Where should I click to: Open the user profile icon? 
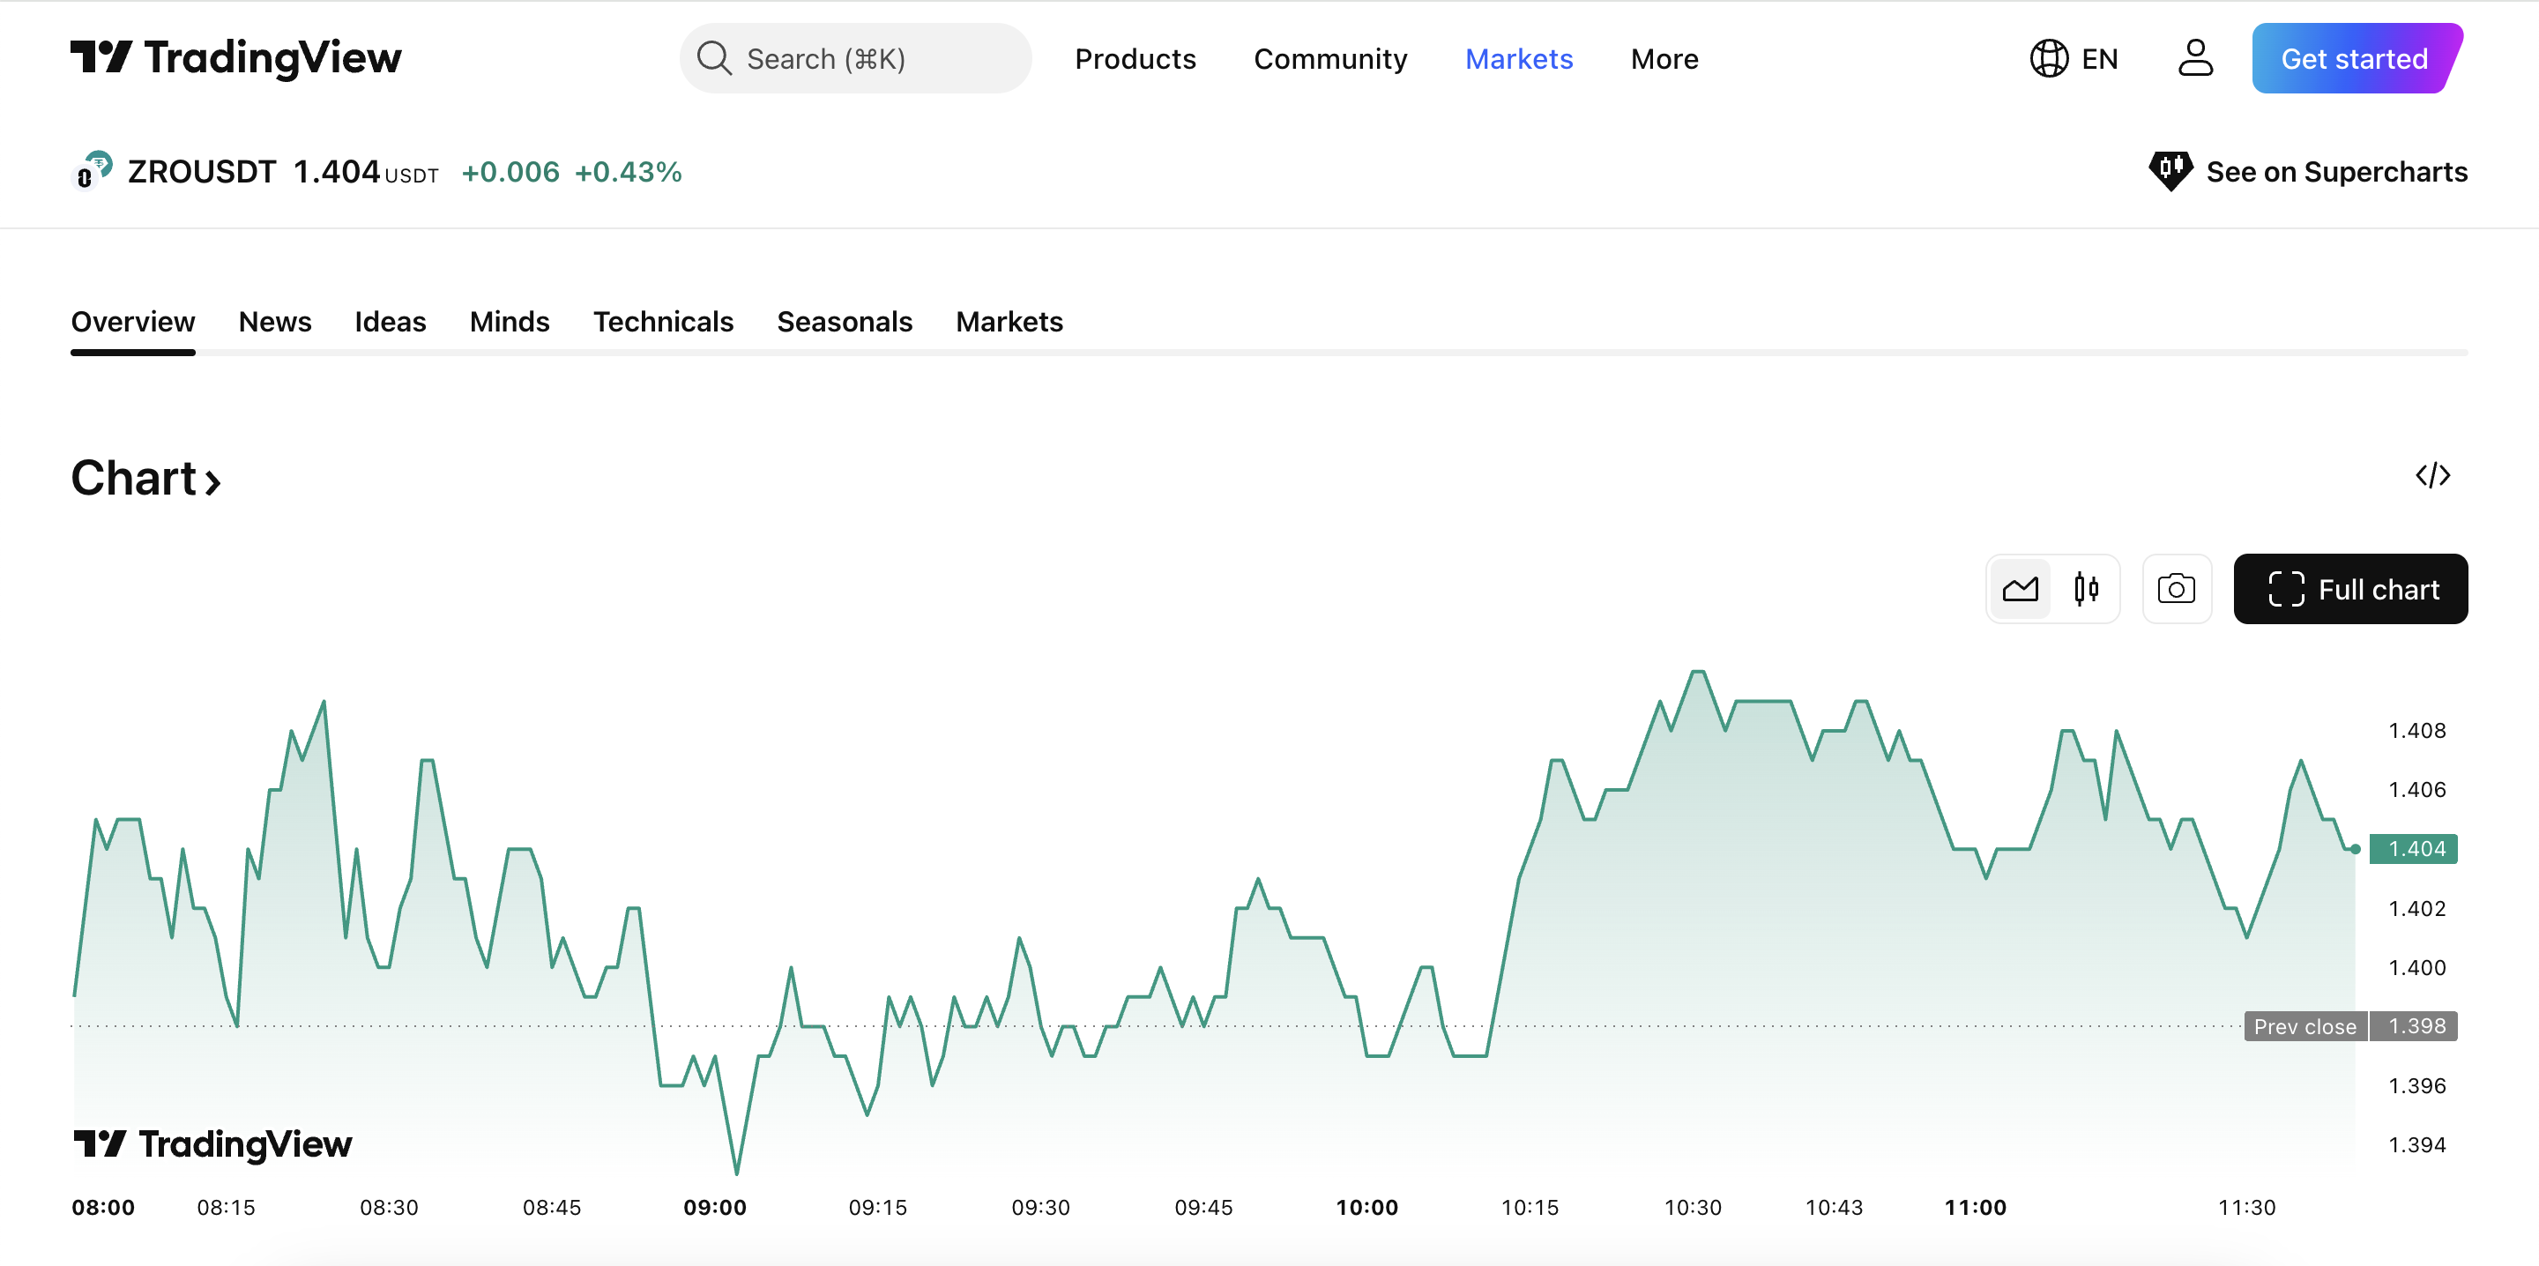click(x=2195, y=58)
